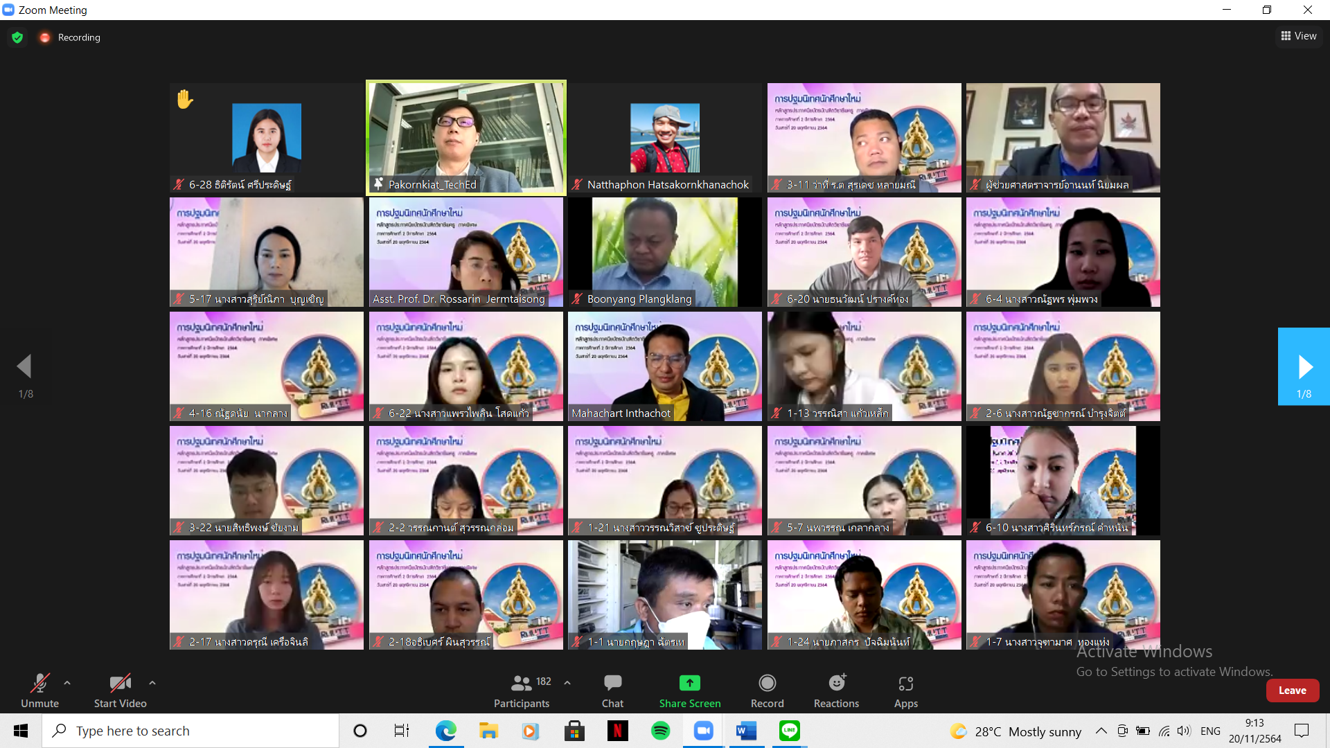Select Mahachart Inthachot video tile
This screenshot has width=1330, height=748.
(665, 366)
